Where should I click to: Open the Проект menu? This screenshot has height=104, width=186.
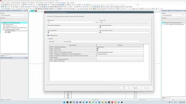click(3, 3)
